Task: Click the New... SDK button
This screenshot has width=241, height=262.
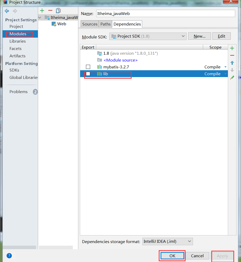Action: (x=199, y=36)
